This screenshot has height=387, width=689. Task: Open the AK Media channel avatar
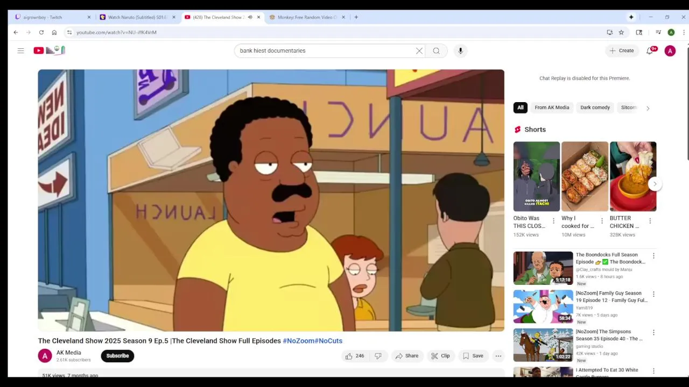click(45, 356)
